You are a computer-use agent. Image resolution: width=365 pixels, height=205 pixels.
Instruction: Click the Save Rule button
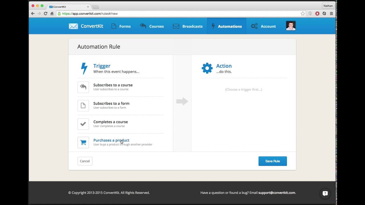(x=273, y=161)
